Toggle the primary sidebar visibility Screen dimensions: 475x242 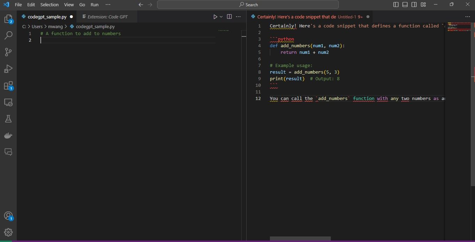tap(396, 4)
